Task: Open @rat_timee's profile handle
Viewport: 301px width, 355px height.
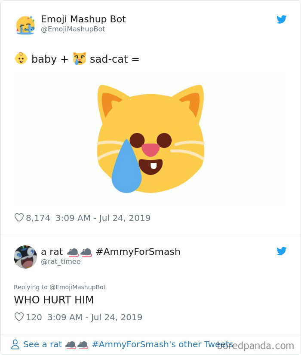Action: [60, 261]
